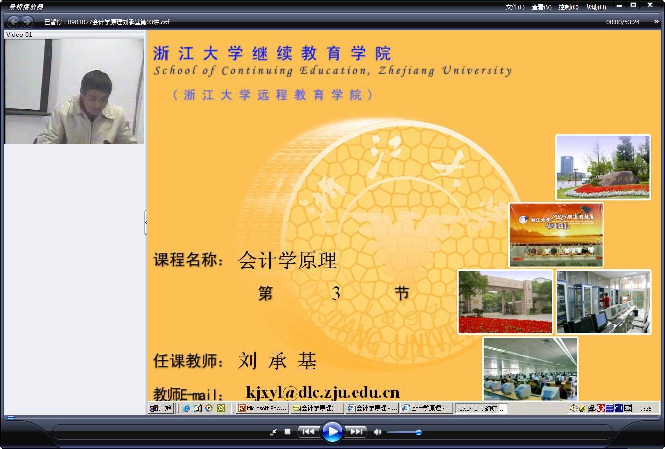The image size is (665, 449).
Task: Expand the double-chevron beside the time
Action: (656, 21)
